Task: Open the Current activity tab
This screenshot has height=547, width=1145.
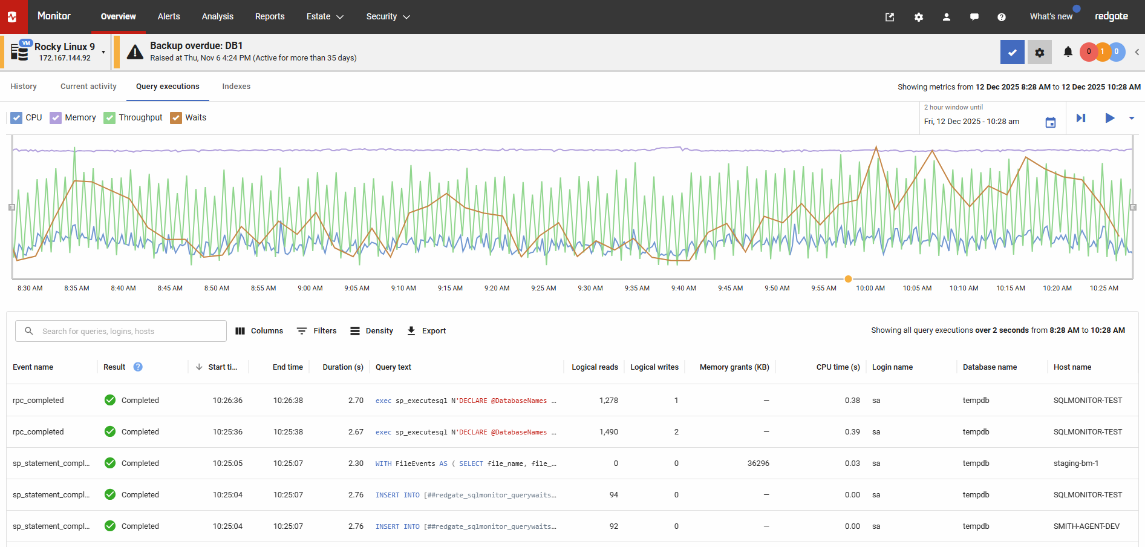Action: [88, 87]
